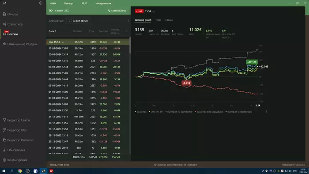Open Windows taskbar search
This screenshot has height=174, width=309.
coord(11,171)
